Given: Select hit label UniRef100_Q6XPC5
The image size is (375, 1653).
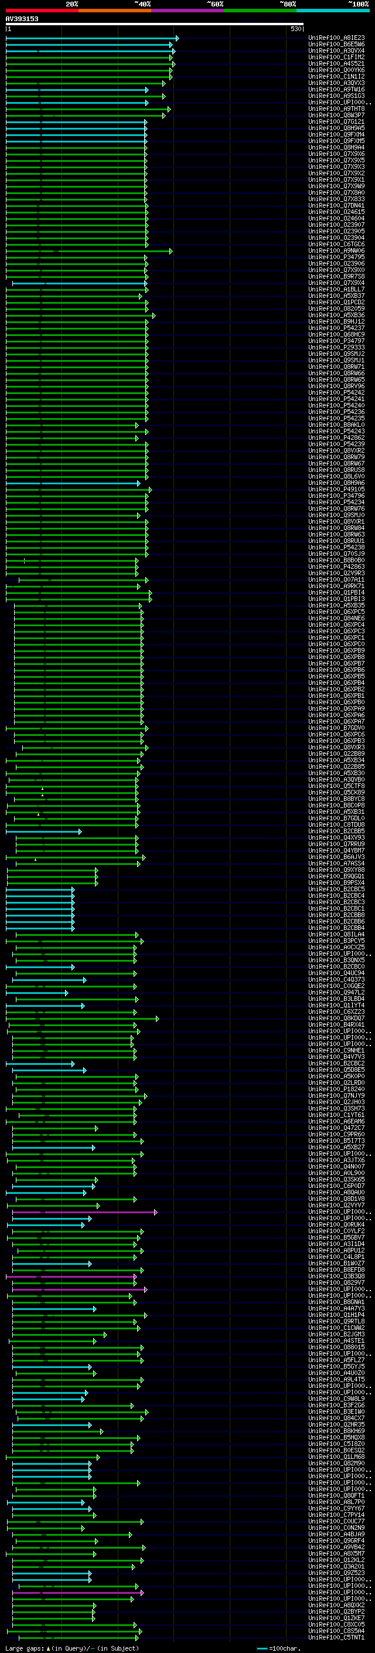Looking at the screenshot, I should coord(336,612).
